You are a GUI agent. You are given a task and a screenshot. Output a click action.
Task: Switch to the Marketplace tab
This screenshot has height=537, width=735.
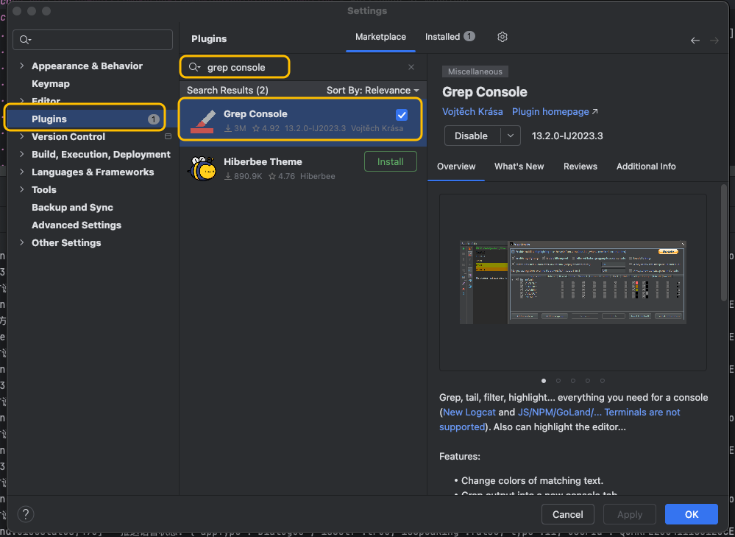380,37
